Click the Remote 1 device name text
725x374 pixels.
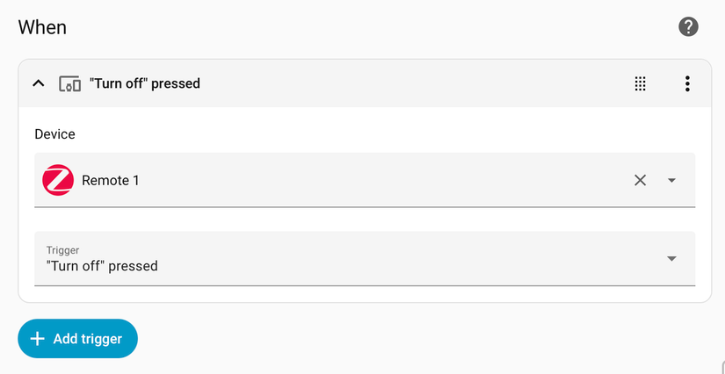pos(111,181)
